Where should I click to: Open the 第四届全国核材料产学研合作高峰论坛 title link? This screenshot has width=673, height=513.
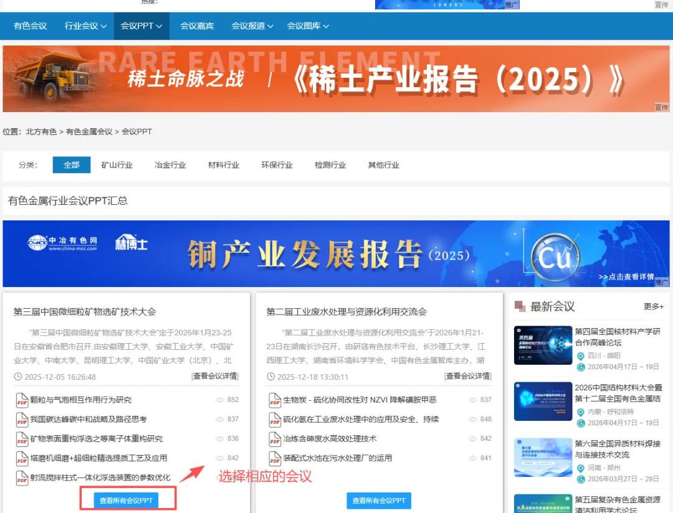point(618,337)
